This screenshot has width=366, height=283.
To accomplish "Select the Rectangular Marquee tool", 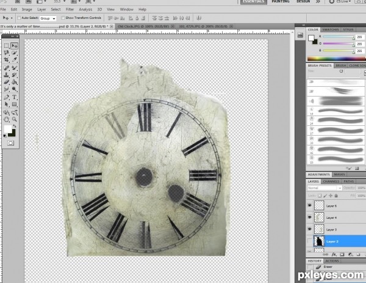I will coord(6,46).
